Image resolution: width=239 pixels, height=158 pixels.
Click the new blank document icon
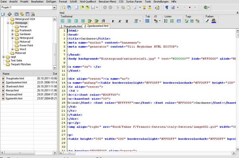click(x=76, y=8)
